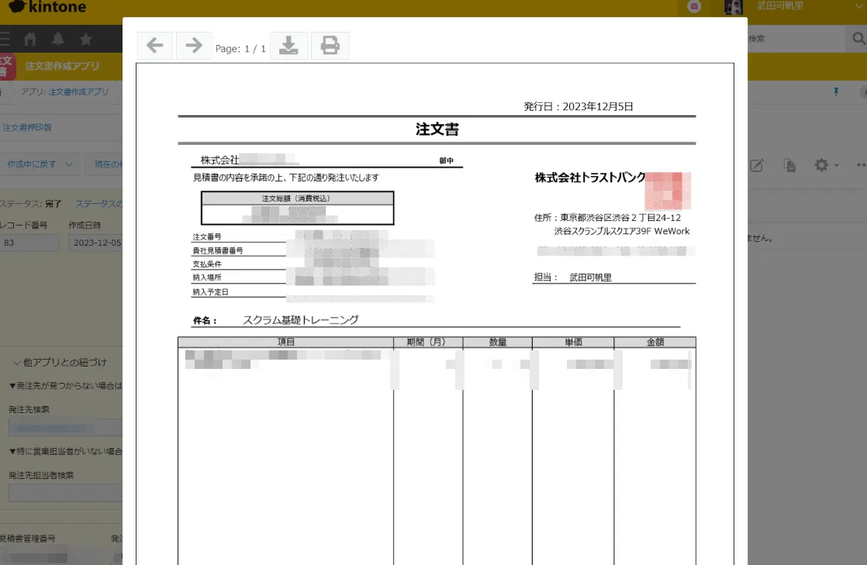Image resolution: width=867 pixels, height=565 pixels.
Task: Print the order form document
Action: tap(330, 46)
